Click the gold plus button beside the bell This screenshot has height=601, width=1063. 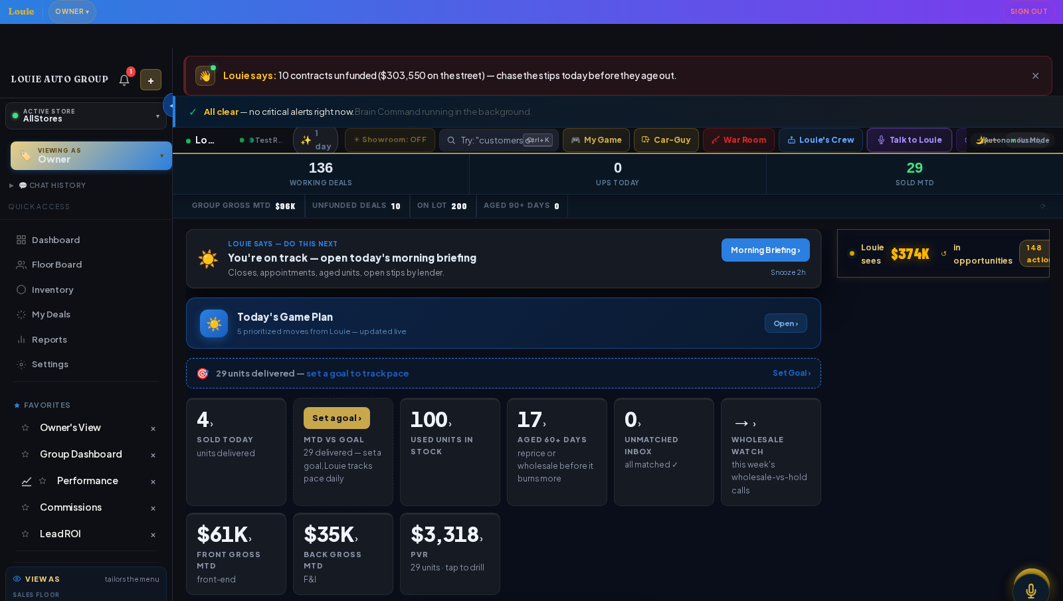(x=151, y=80)
